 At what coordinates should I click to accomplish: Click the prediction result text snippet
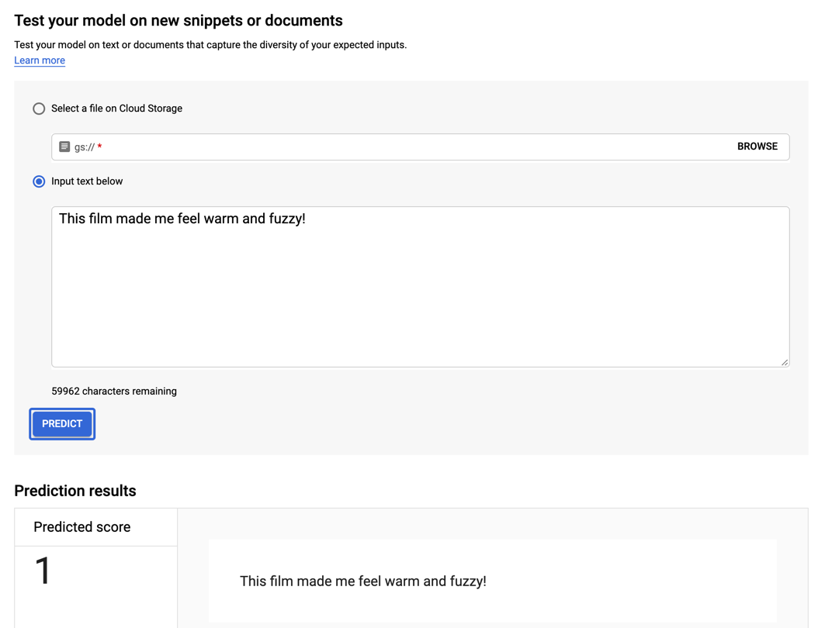coord(362,581)
